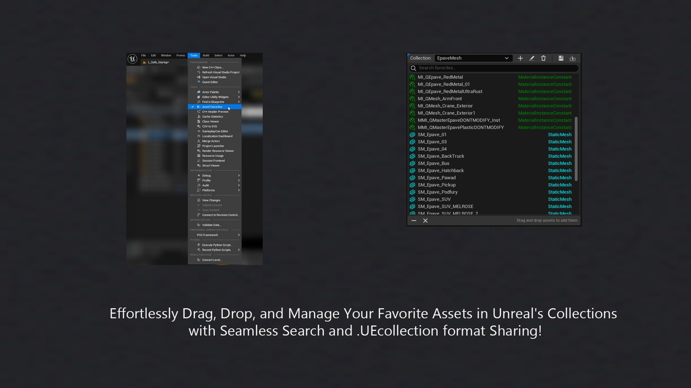The image size is (691, 388).
Task: Expand the Audit submenu arrow
Action: [x=239, y=185]
